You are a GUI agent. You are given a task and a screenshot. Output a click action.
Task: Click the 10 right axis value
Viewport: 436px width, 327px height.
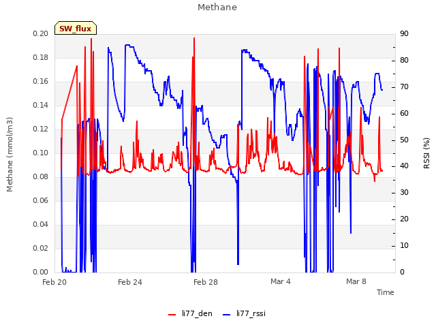tap(404, 246)
